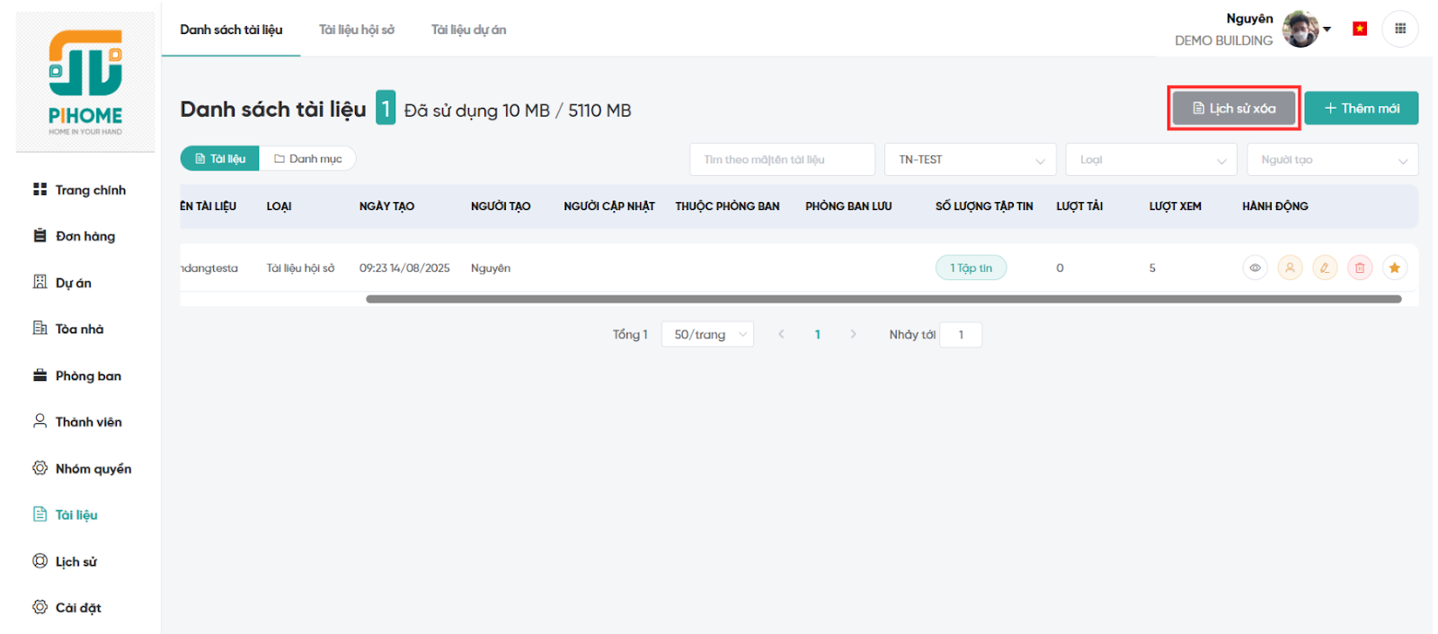The image size is (1438, 634).
Task: Click the Thêm mới button
Action: 1361,109
